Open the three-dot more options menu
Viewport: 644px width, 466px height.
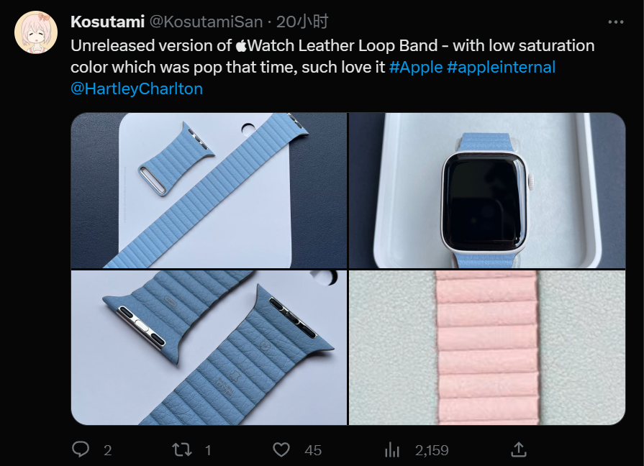[x=615, y=22]
